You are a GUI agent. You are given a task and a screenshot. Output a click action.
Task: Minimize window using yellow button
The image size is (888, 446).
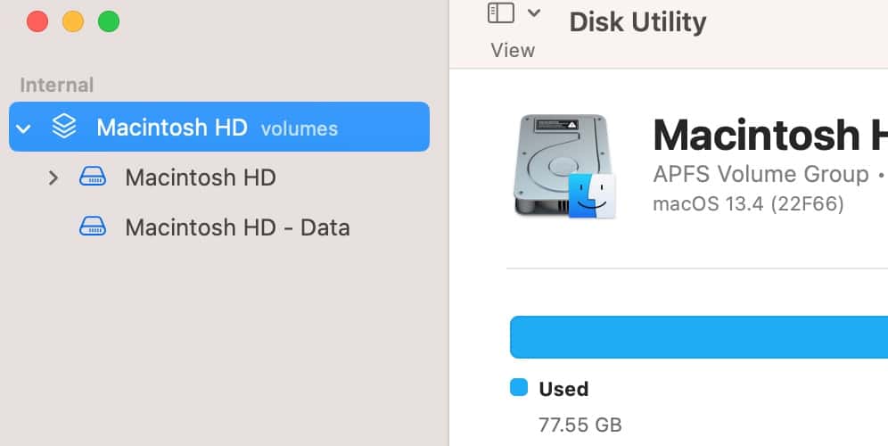point(73,21)
